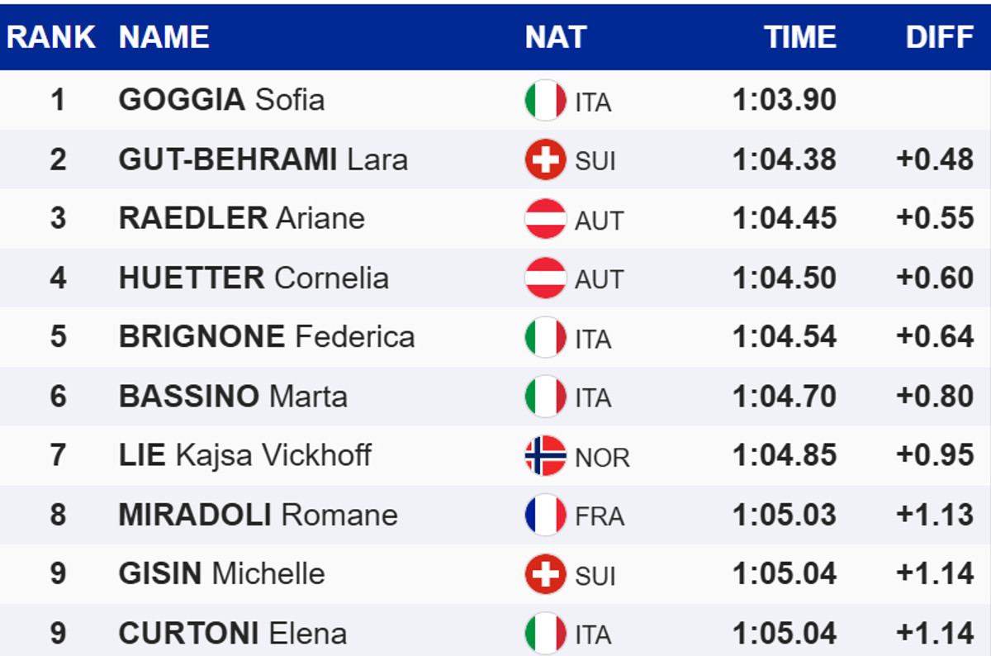Select GUT-BEHRAMI Lara's name

pyautogui.click(x=263, y=159)
